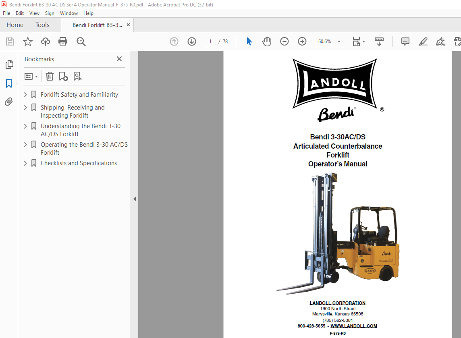Collapse the navigation pane with side arrow
The image size is (461, 338).
(135, 199)
